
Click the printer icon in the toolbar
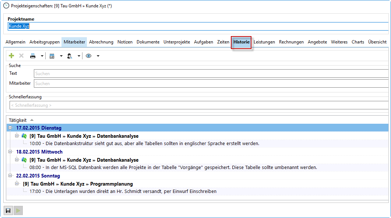(x=33, y=56)
